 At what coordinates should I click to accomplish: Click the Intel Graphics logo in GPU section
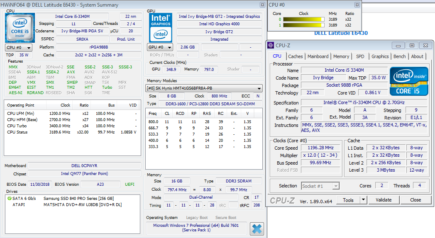pos(161,28)
